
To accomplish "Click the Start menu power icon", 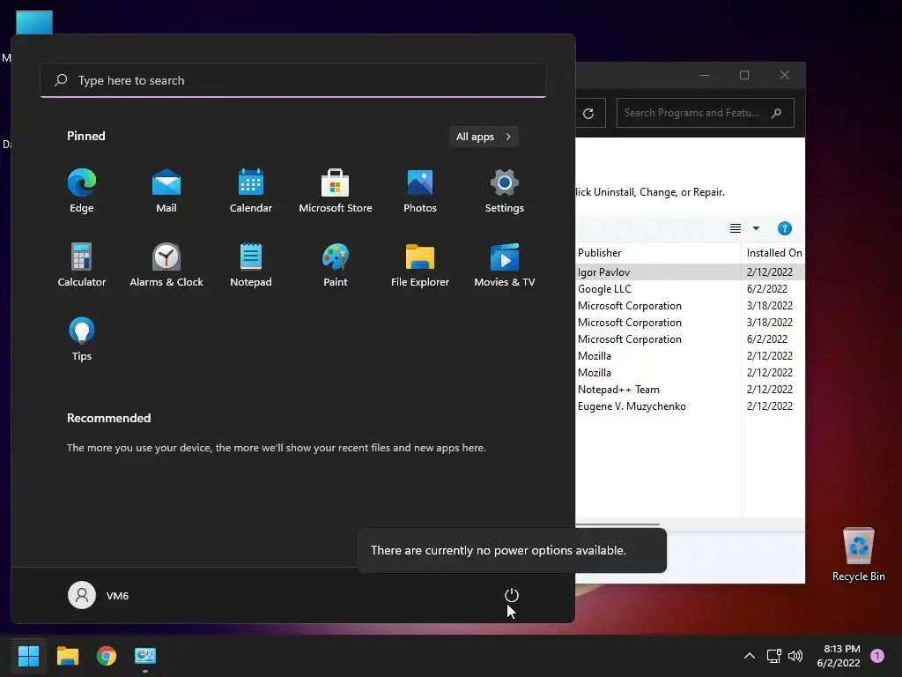I will click(512, 595).
